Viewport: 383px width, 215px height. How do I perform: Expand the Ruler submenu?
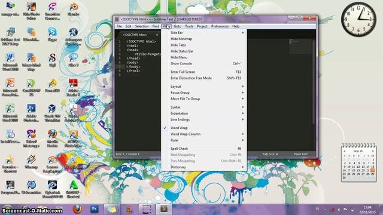pos(203,140)
